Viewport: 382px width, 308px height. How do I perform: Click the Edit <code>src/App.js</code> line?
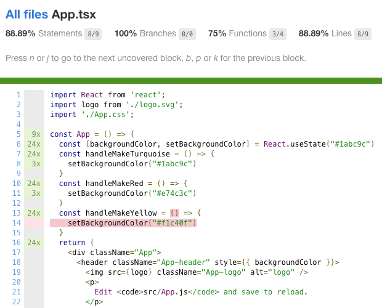click(201, 292)
